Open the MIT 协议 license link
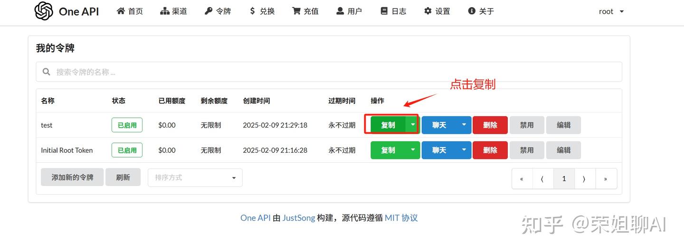 pyautogui.click(x=401, y=218)
